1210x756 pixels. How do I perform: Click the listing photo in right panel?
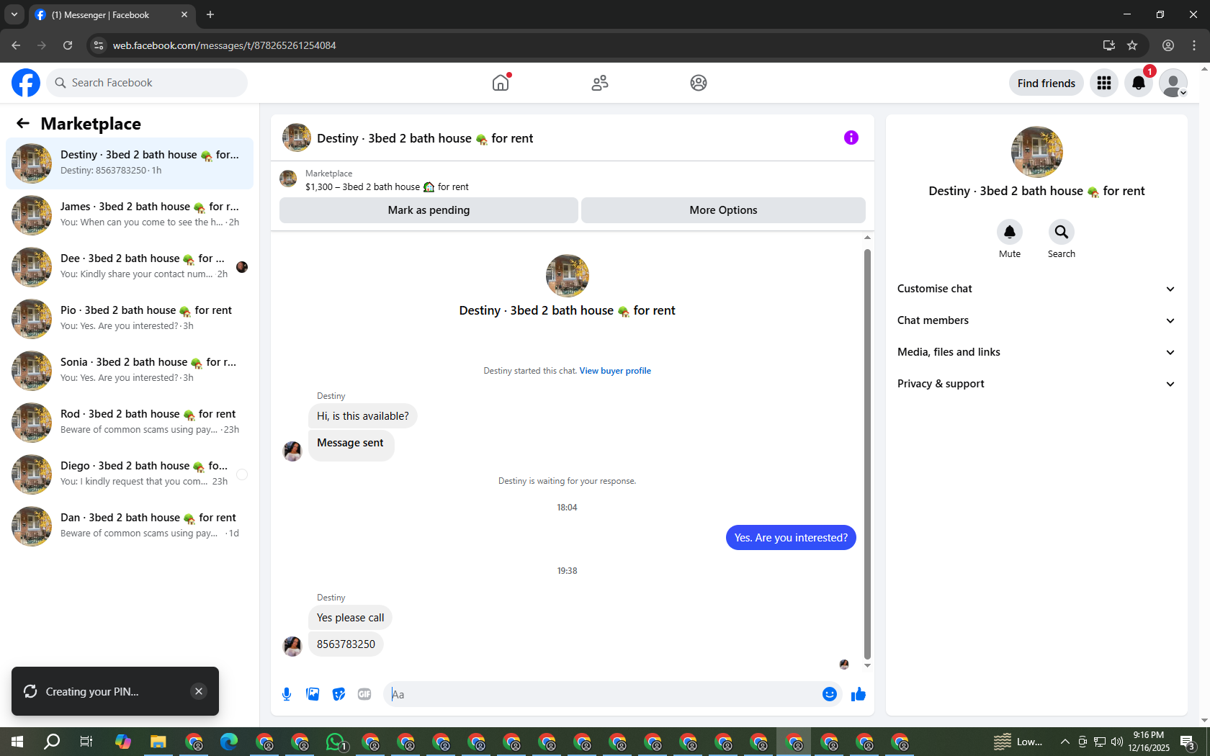pos(1037,152)
